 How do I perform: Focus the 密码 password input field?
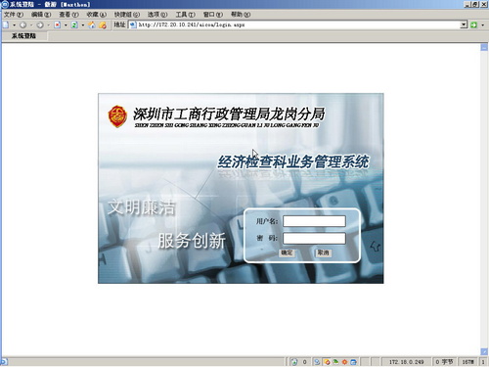[x=314, y=238]
